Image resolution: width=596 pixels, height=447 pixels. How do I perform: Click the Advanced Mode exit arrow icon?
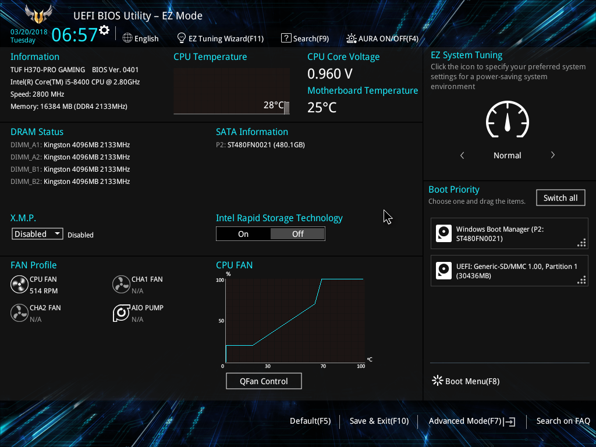510,421
